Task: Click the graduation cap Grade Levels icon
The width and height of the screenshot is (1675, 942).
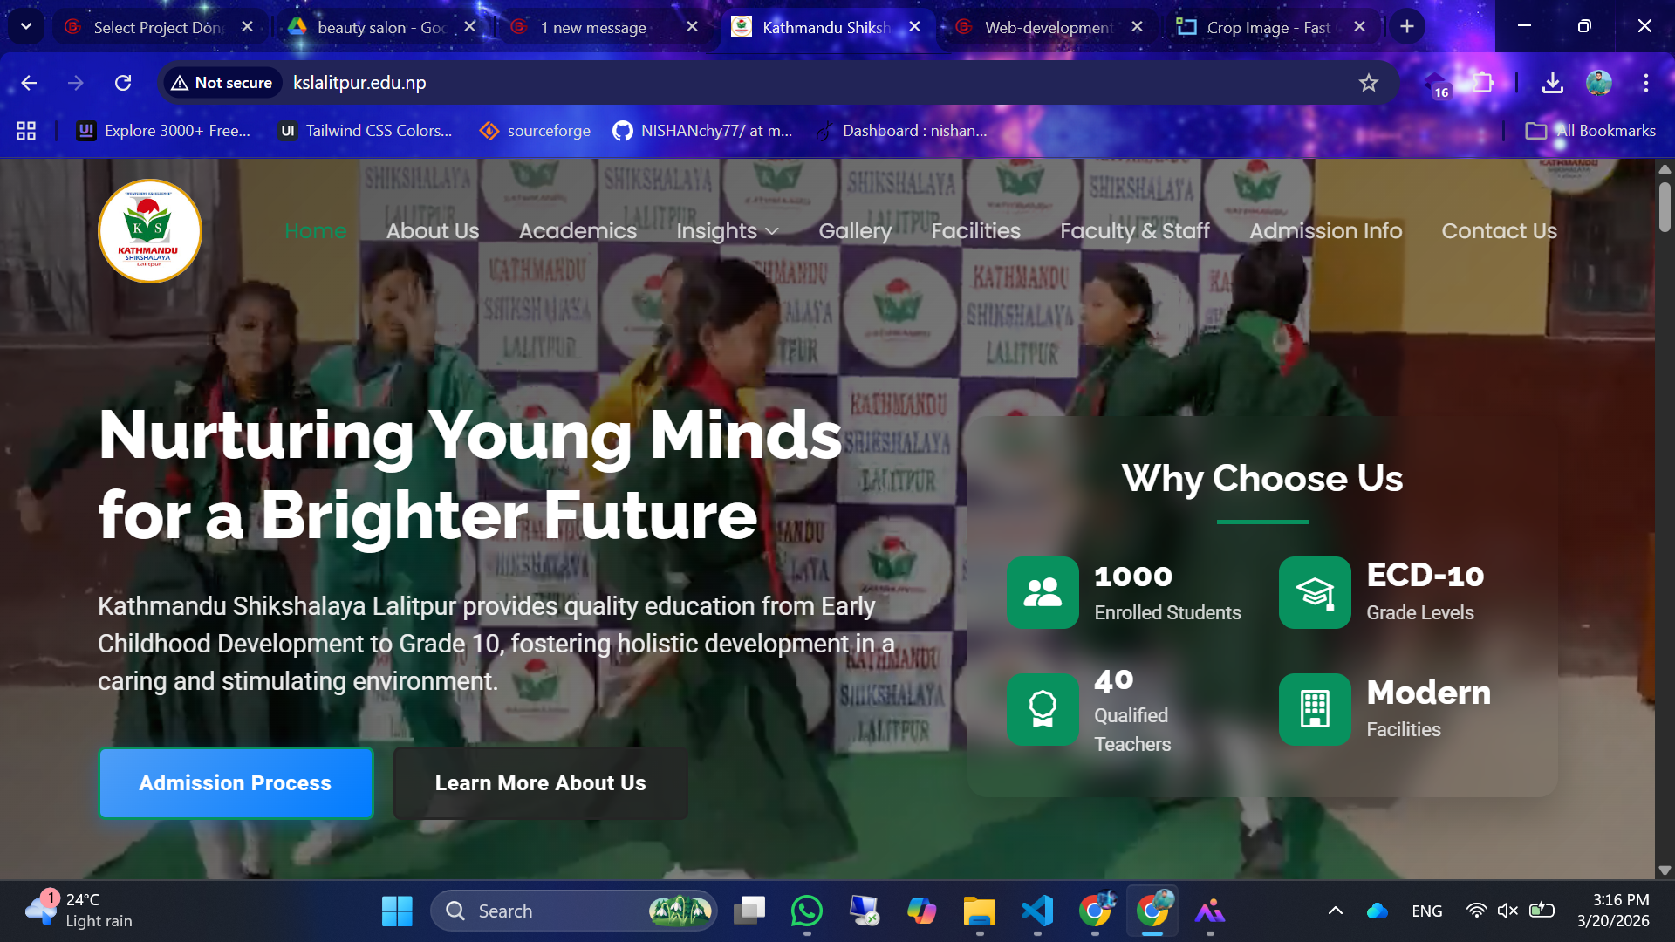Action: pos(1315,592)
